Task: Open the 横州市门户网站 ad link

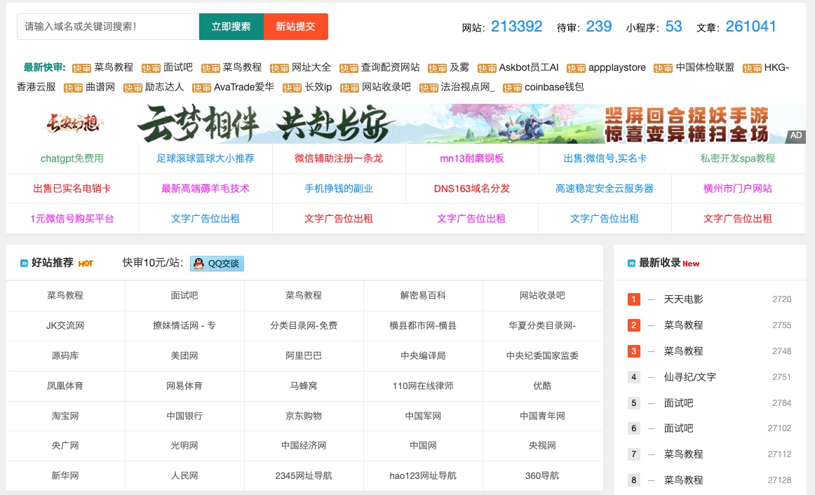Action: coord(738,189)
